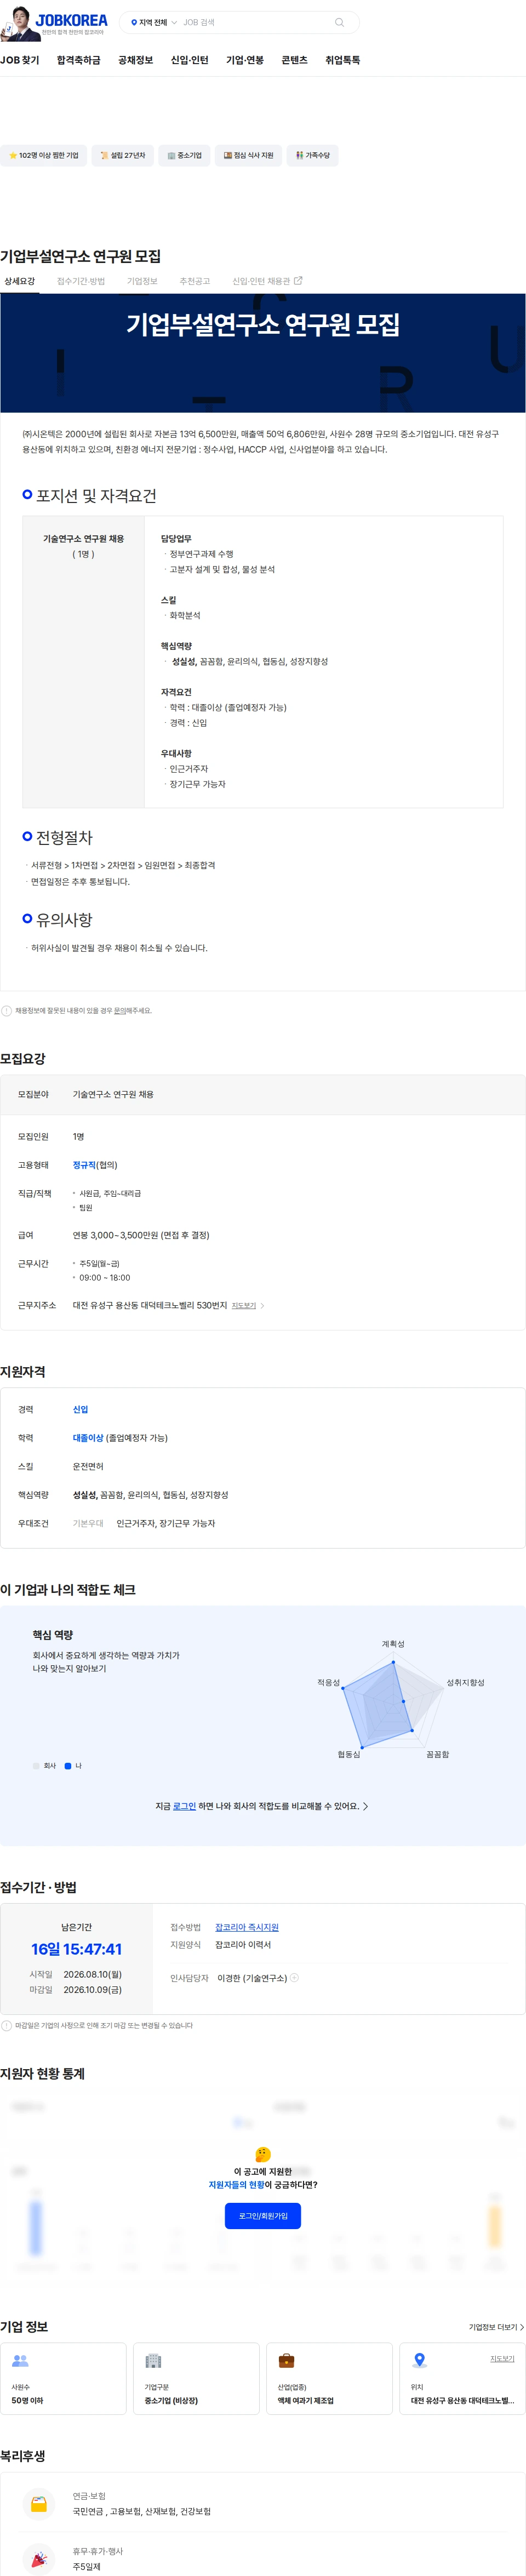The image size is (526, 2576).
Task: Open the 취업톡톡 menu
Action: (342, 60)
